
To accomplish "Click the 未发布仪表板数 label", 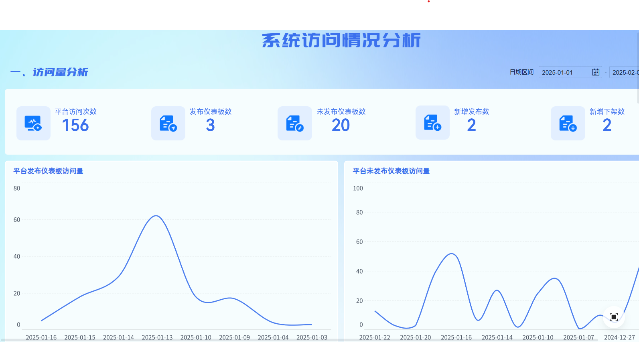I will (341, 112).
